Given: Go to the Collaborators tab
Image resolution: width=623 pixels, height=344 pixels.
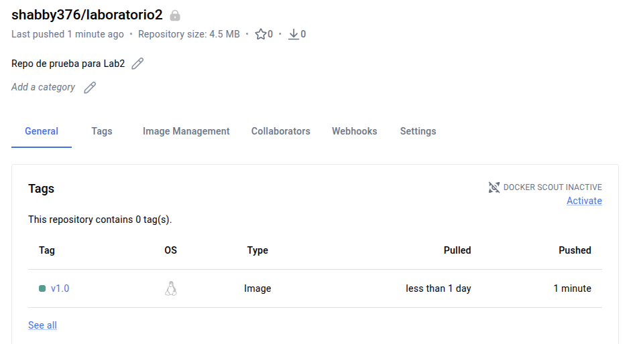Looking at the screenshot, I should point(280,131).
